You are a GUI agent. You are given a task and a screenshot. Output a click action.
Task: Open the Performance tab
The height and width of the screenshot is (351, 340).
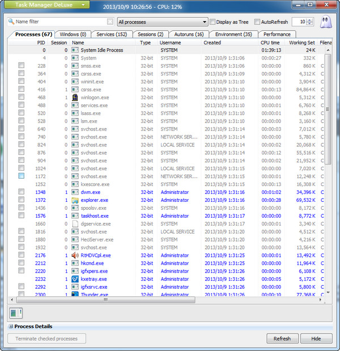(277, 34)
